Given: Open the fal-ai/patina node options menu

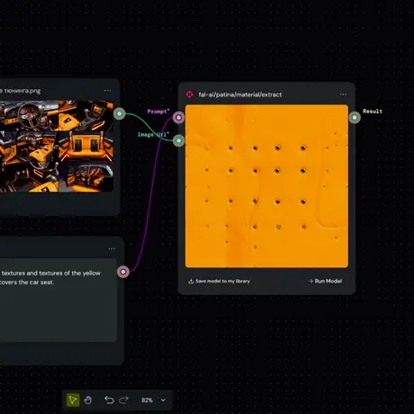Looking at the screenshot, I should pos(343,94).
